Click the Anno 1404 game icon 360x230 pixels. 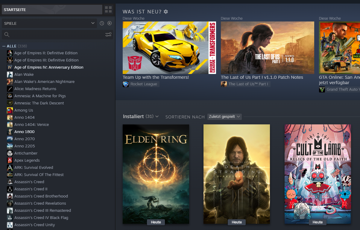click(10, 118)
